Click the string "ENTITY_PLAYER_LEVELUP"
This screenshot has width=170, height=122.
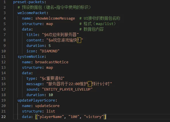67,89
